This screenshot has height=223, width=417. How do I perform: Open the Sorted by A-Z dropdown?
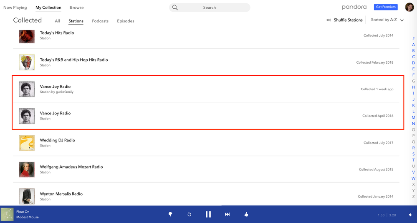click(x=387, y=20)
